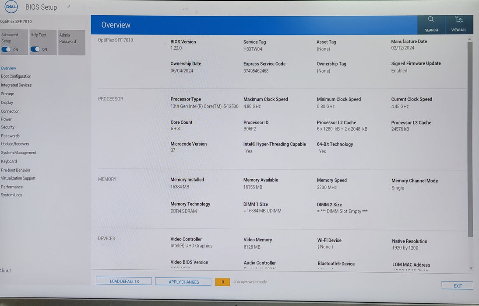This screenshot has height=306, width=479.
Task: Click Ownership Date 06/04/2024
Action: tap(182, 71)
